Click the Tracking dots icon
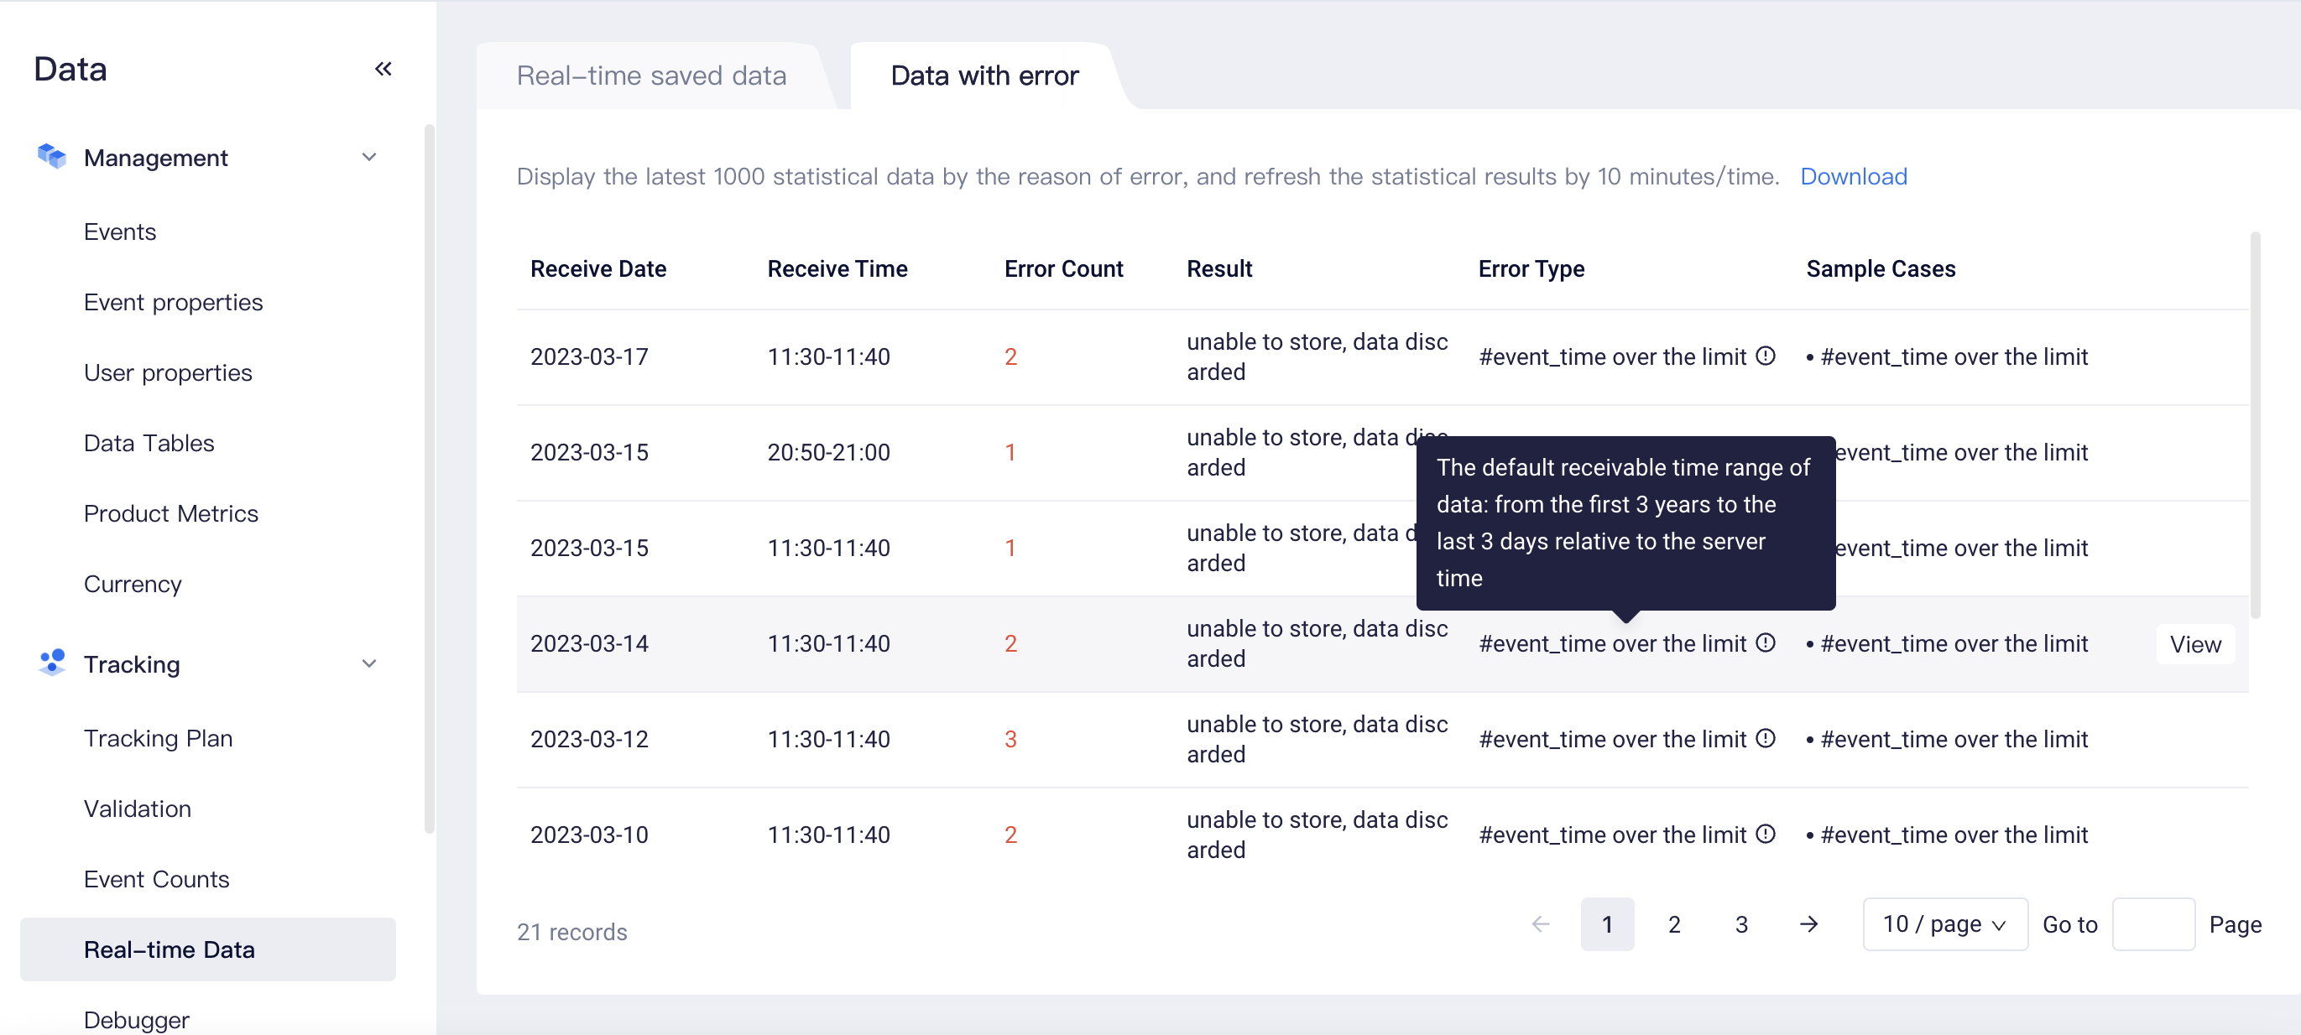Image resolution: width=2301 pixels, height=1035 pixels. 52,663
